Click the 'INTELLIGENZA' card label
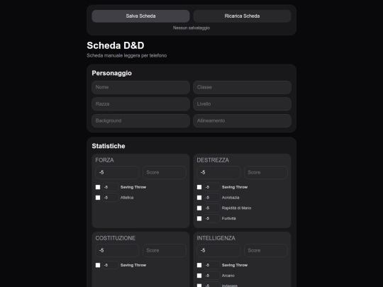The height and width of the screenshot is (287, 383). click(x=216, y=238)
